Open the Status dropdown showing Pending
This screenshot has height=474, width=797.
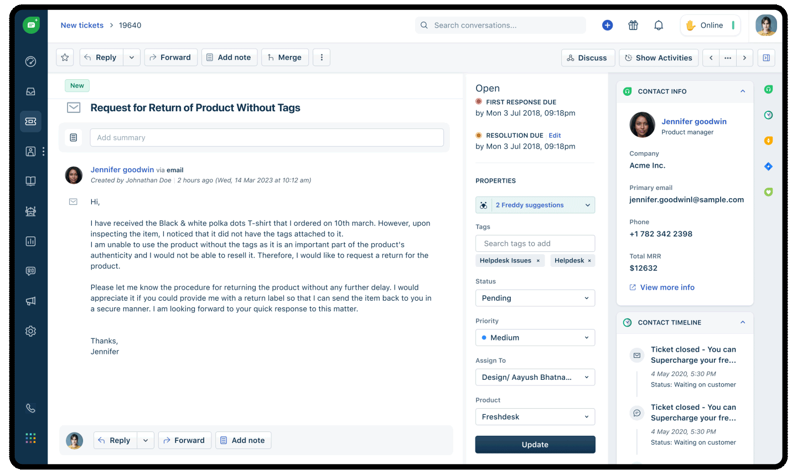[535, 298]
